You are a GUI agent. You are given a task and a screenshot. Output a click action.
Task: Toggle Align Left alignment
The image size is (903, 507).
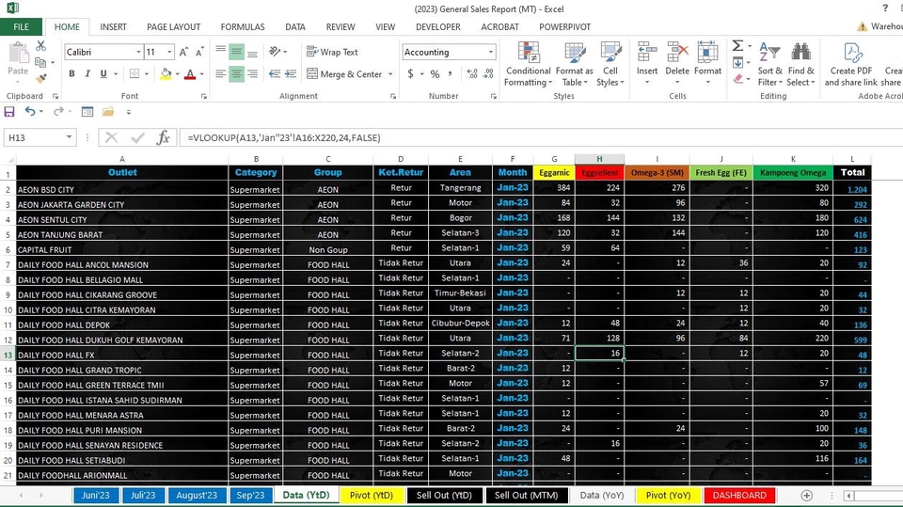(220, 73)
